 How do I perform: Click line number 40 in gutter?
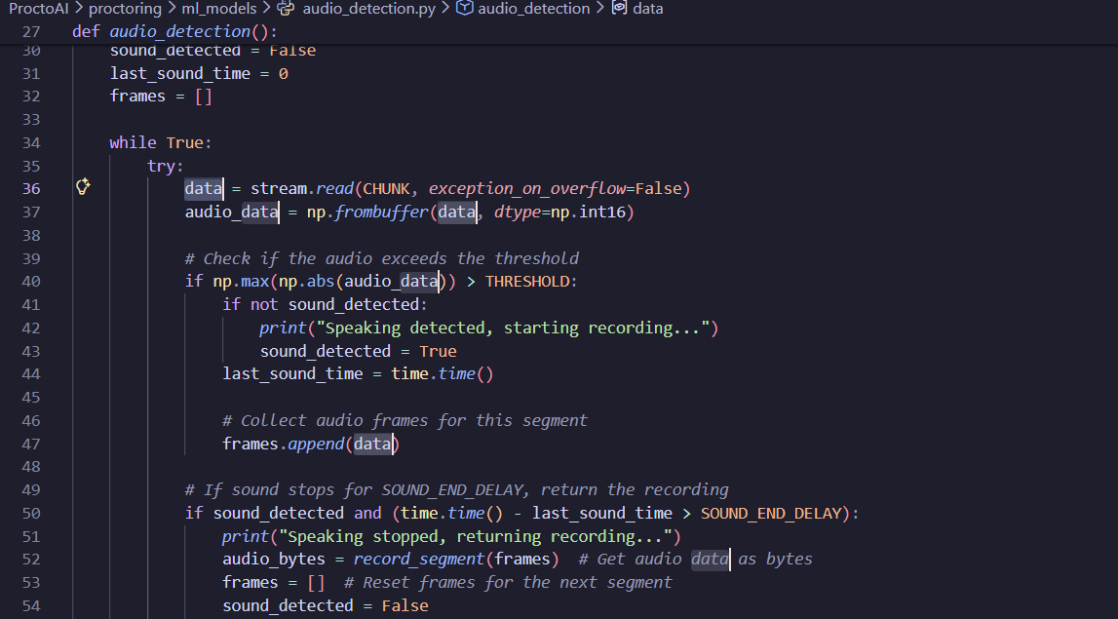30,282
